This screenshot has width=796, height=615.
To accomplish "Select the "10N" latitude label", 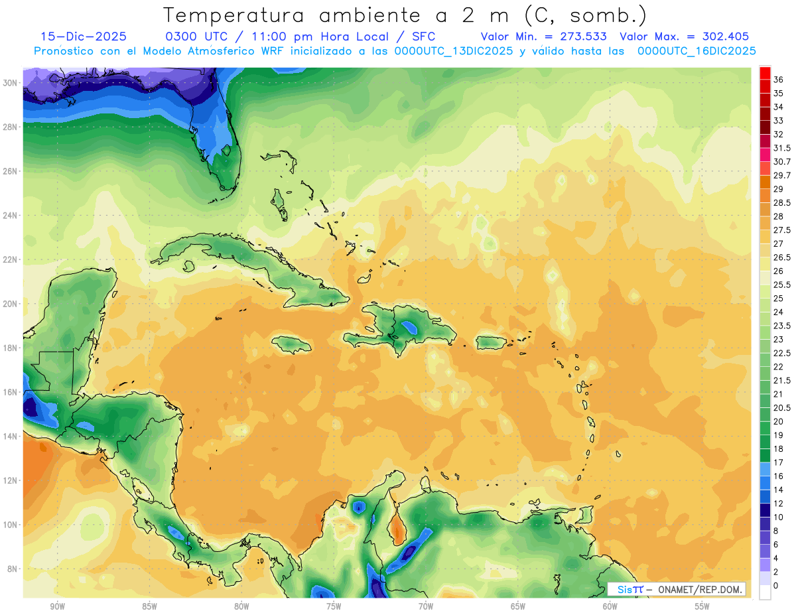I will [x=10, y=525].
